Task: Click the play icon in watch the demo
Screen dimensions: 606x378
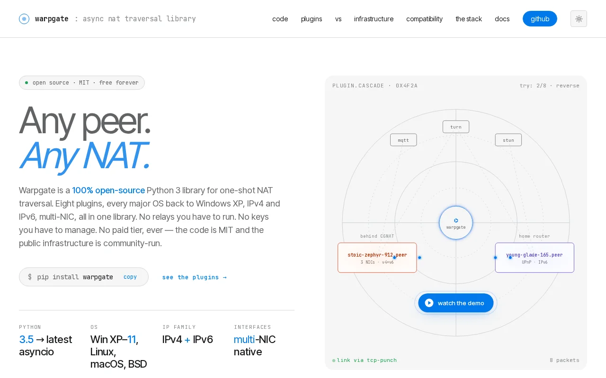Action: click(x=429, y=303)
